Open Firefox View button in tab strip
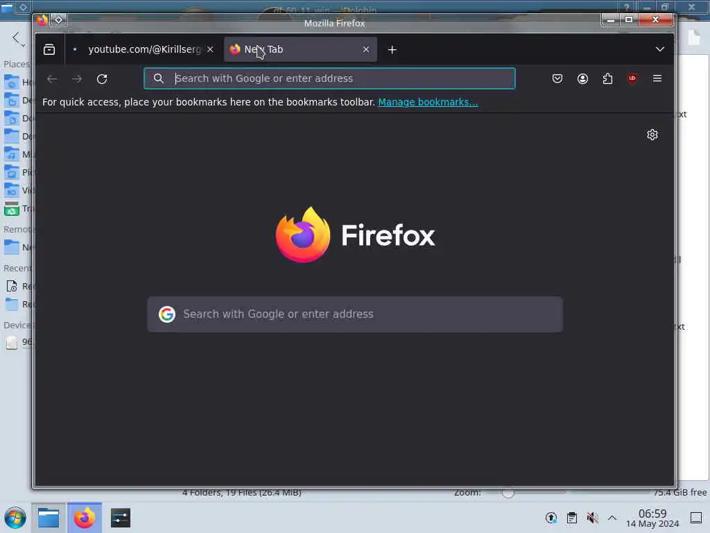The image size is (710, 533). (49, 49)
